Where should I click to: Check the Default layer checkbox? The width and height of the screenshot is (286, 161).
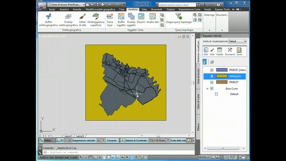[216, 94]
